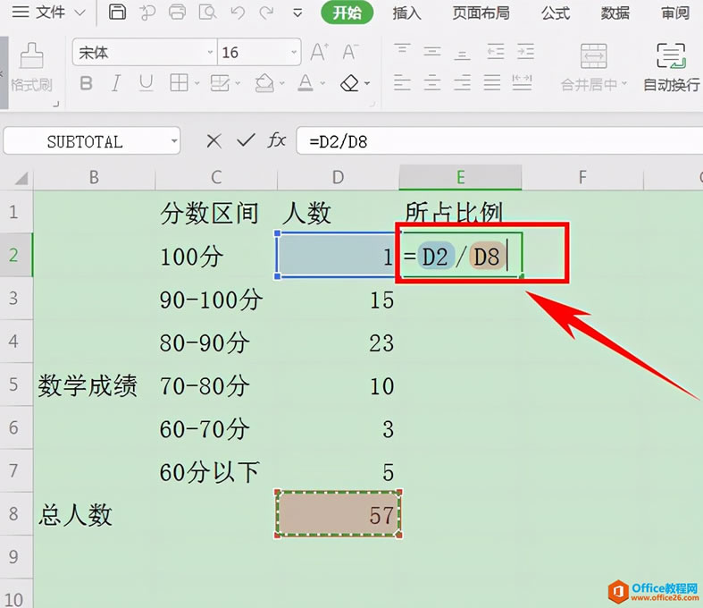
Task: Expand the font color dropdown arrow
Action: click(322, 83)
